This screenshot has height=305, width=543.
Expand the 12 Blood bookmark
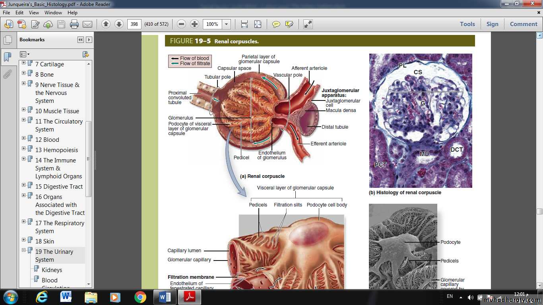pyautogui.click(x=24, y=138)
